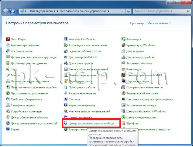
Task: Open the Flash Player icon
Action: [x=8, y=39]
